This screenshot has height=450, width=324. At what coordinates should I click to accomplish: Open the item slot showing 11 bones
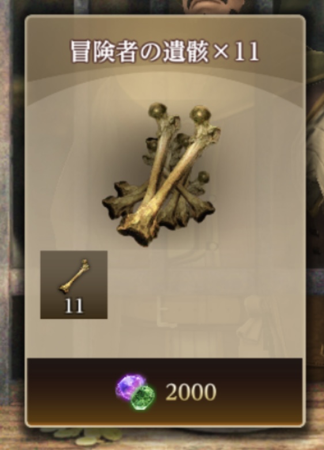tap(74, 285)
